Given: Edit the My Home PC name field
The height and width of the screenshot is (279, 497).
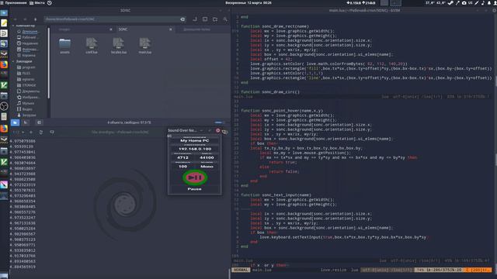Looking at the screenshot, I should click(195, 140).
